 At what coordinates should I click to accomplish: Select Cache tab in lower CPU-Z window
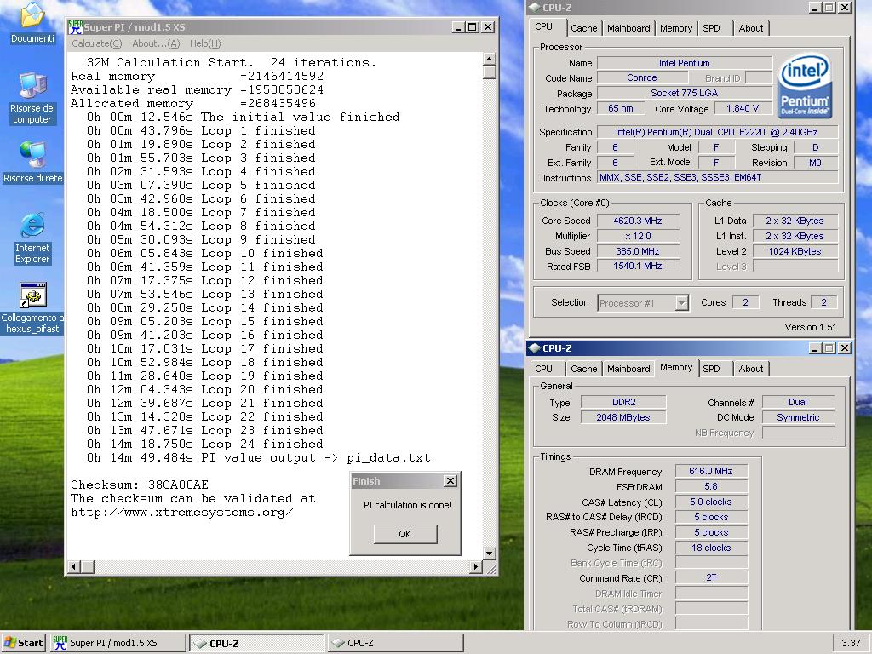(x=583, y=369)
